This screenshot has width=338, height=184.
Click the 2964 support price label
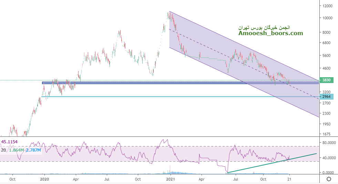point(326,96)
